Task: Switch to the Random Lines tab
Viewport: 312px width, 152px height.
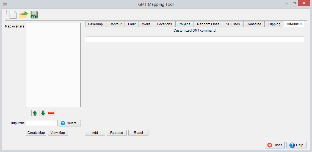Action: click(208, 24)
